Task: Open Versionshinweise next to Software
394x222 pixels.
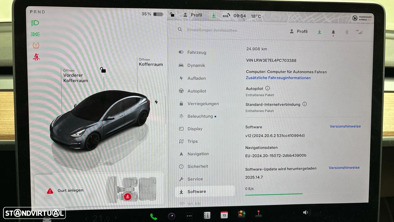Action: click(345, 126)
